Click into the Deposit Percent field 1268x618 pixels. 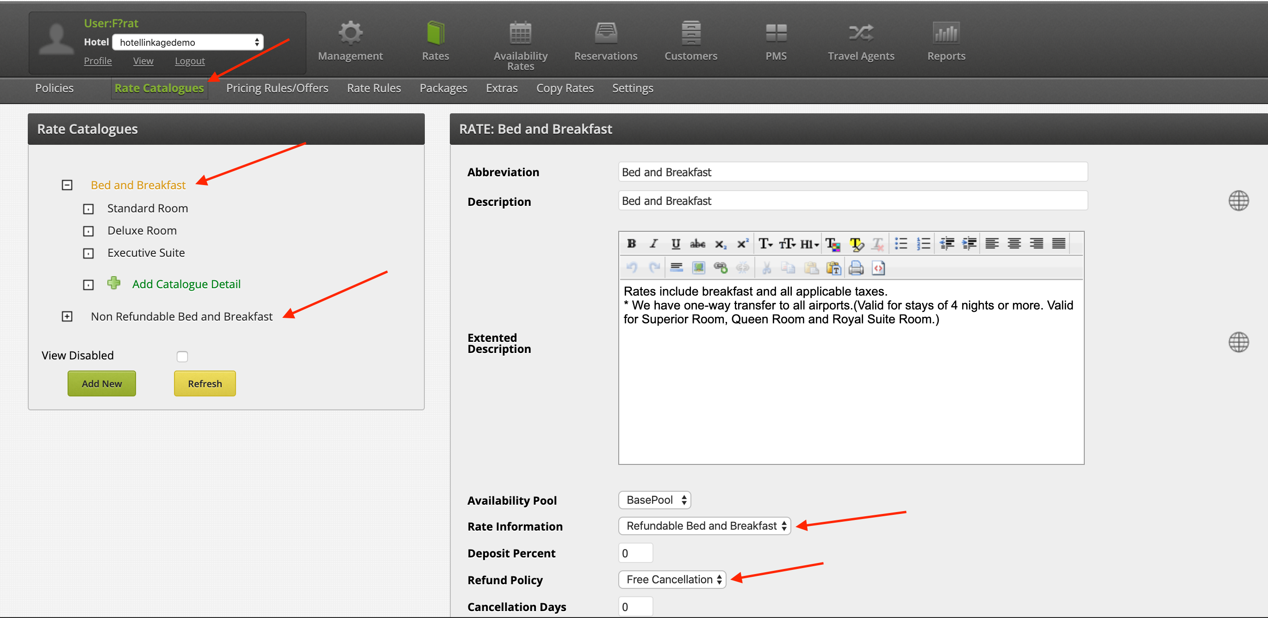pyautogui.click(x=635, y=553)
